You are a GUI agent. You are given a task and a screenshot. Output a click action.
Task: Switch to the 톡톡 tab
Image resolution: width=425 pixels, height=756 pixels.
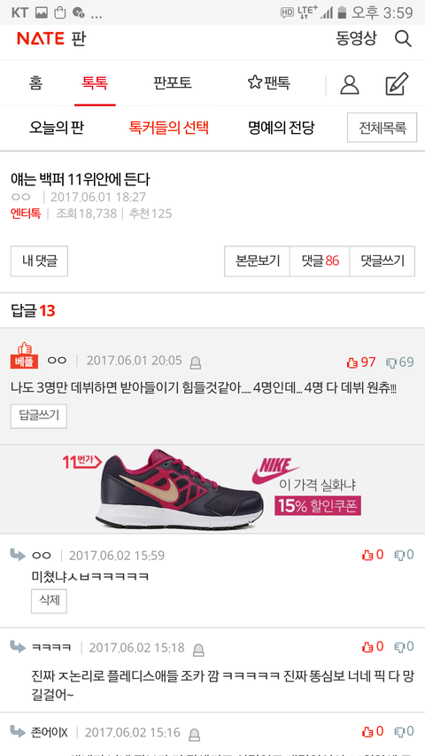95,83
